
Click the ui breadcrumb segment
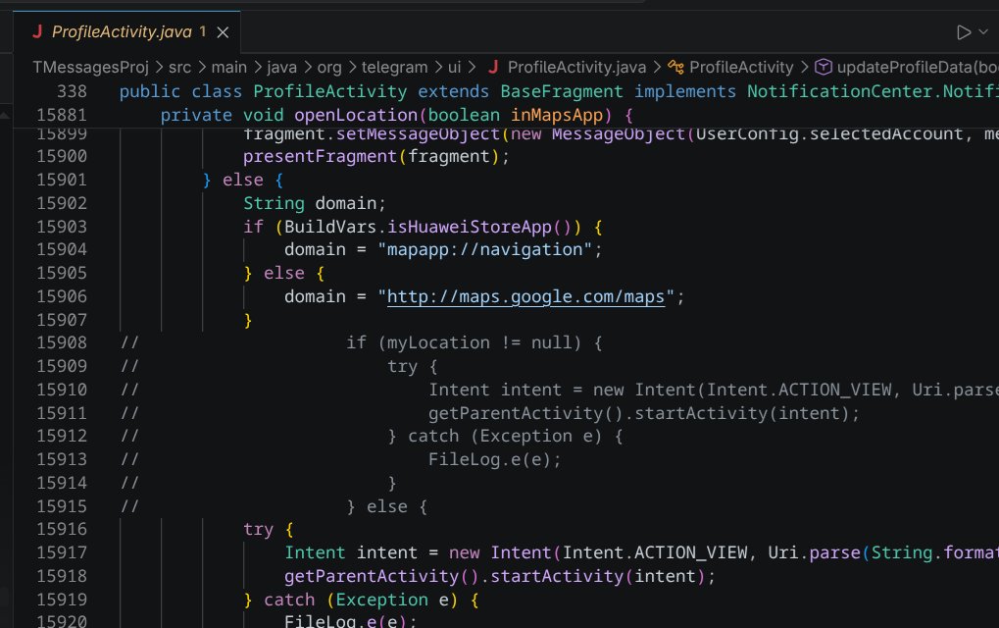(x=454, y=67)
